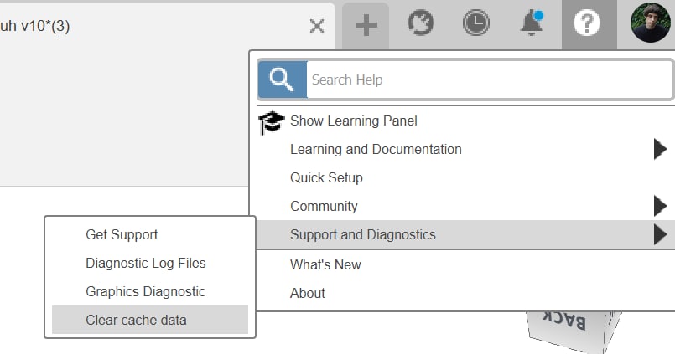Close the uh v10 document tab
Screen dimensions: 675x354
[317, 26]
